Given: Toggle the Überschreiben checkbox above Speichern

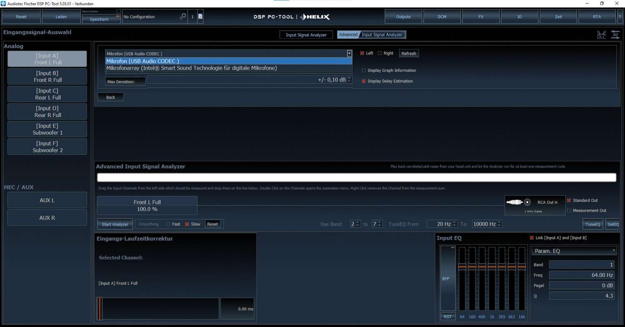Looking at the screenshot, I should 118,11.
